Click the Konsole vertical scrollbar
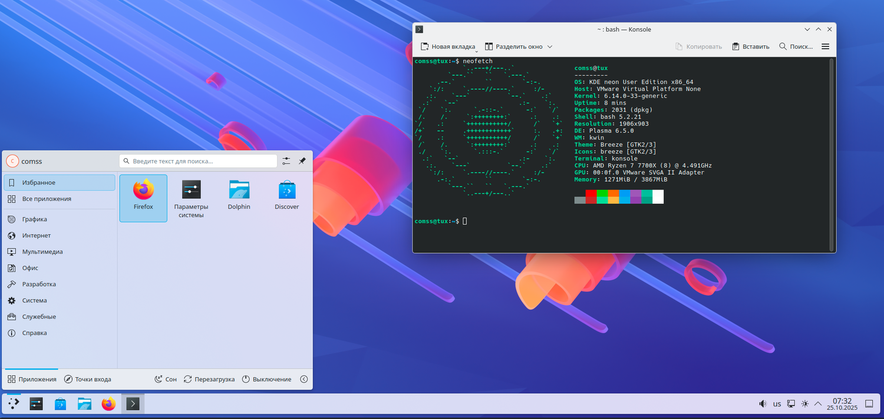 pos(832,155)
